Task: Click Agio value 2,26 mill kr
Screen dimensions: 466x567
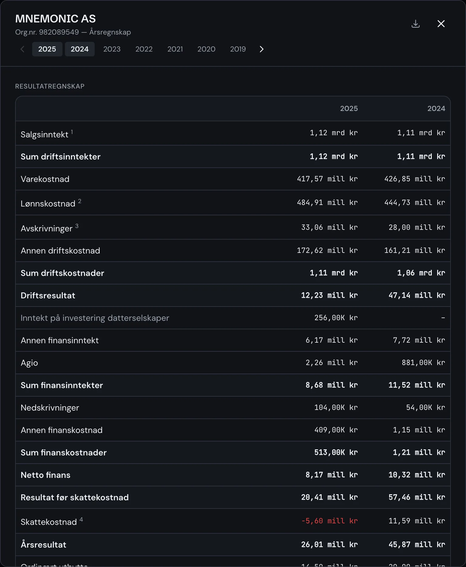Action: [x=332, y=363]
